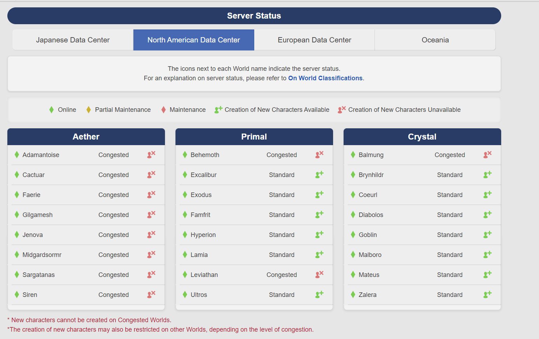539x339 pixels.
Task: Click the green creation icon next to Zalera
Action: 487,294
